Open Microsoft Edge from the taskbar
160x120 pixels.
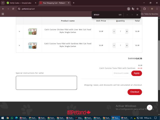pyautogui.click(x=16, y=118)
